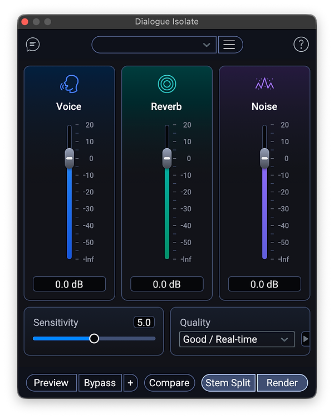Image resolution: width=334 pixels, height=419 pixels.
Task: Toggle the Stem Split button
Action: tap(228, 383)
